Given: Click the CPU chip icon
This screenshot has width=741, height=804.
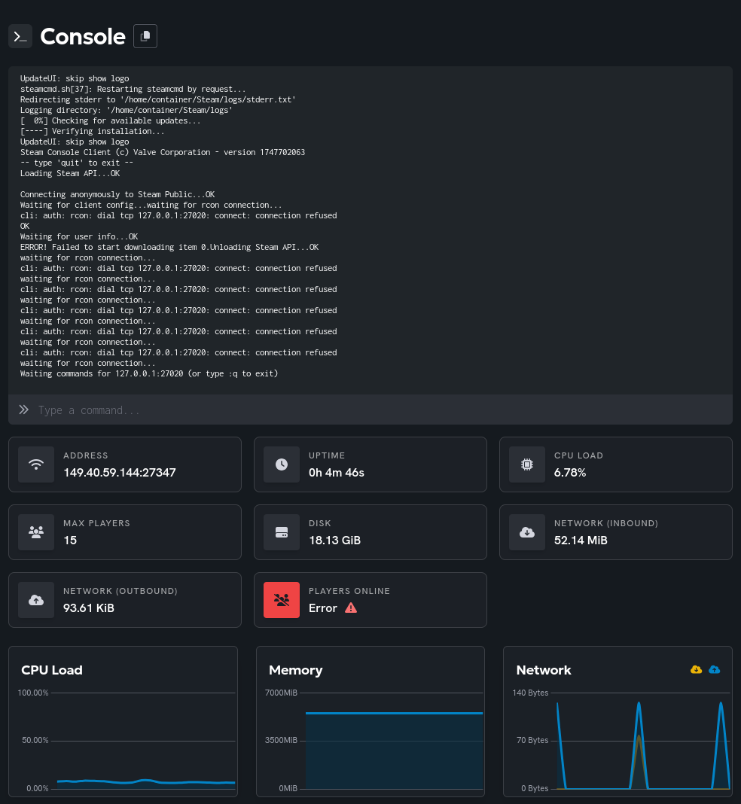Looking at the screenshot, I should click(x=527, y=464).
